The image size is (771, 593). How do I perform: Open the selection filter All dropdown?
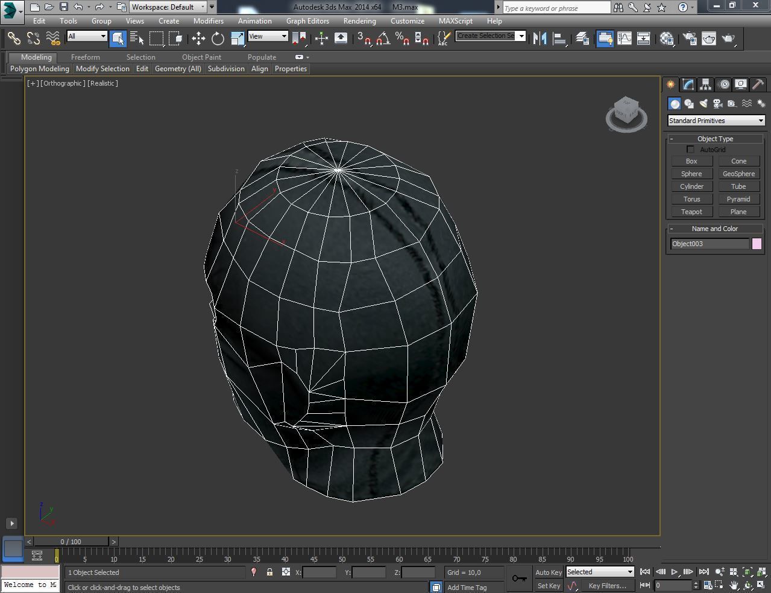[x=87, y=36]
